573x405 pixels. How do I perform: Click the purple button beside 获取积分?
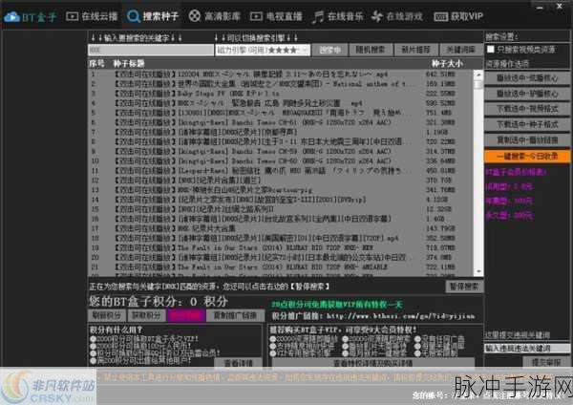pos(186,315)
